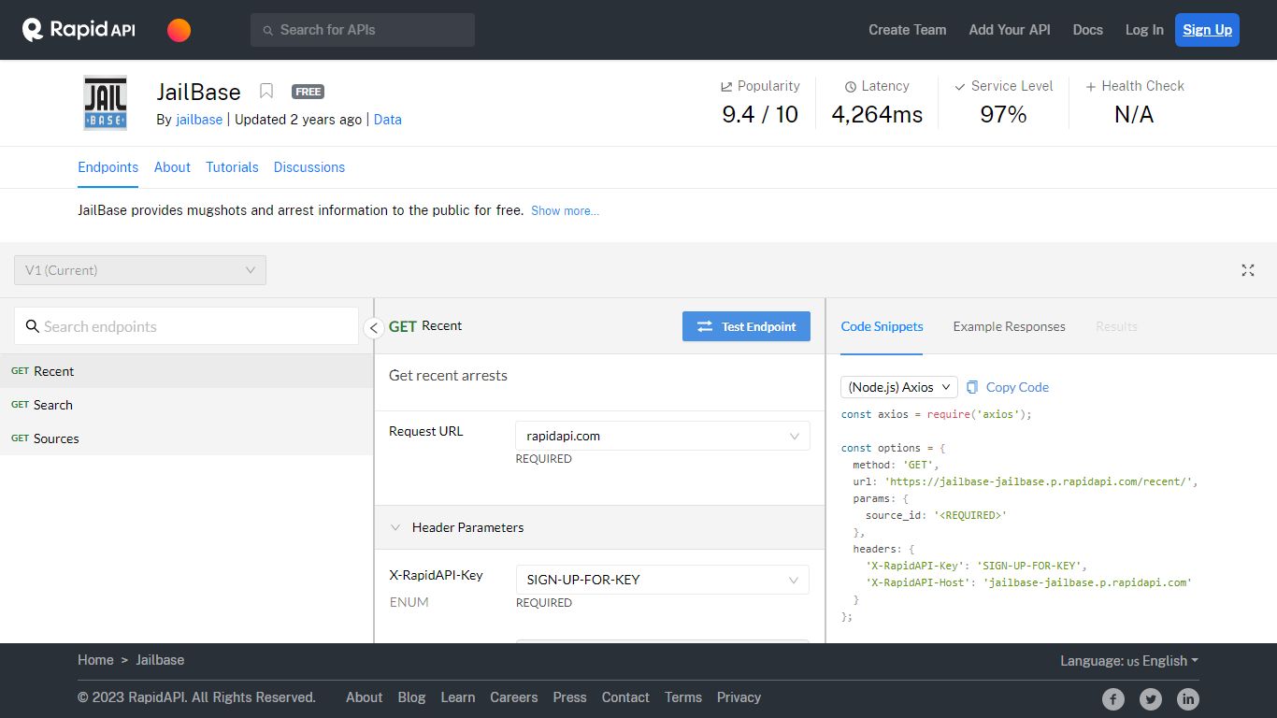Screen dimensions: 1277x718
Task: Click the Health Check plus icon
Action: (1090, 86)
